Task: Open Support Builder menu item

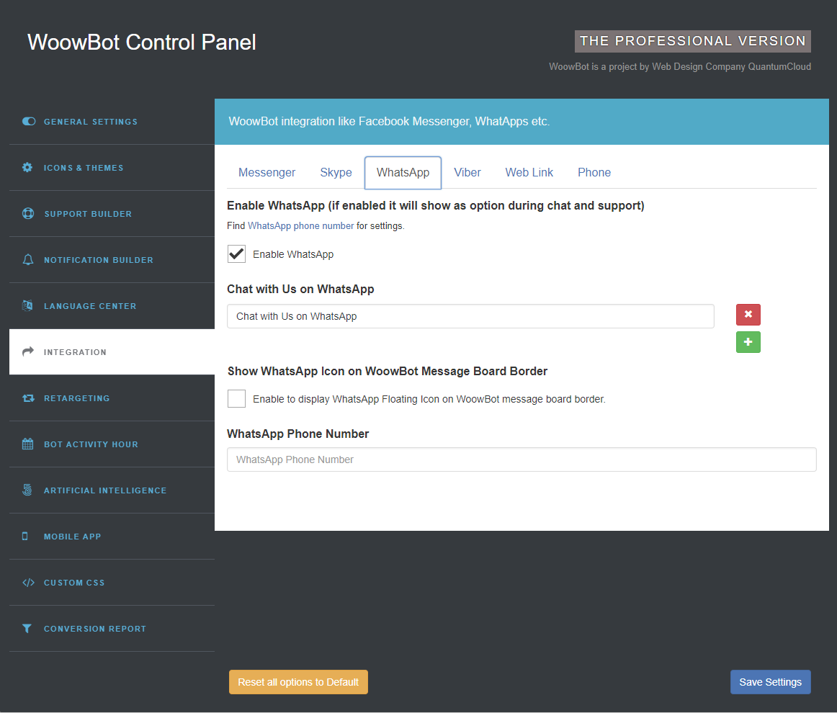Action: point(112,213)
